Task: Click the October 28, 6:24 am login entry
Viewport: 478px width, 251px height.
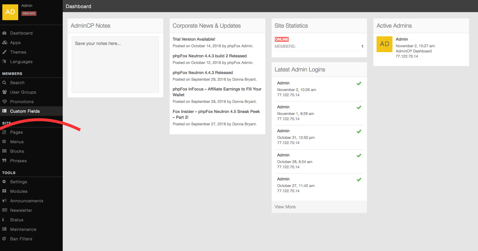Action: click(319, 161)
